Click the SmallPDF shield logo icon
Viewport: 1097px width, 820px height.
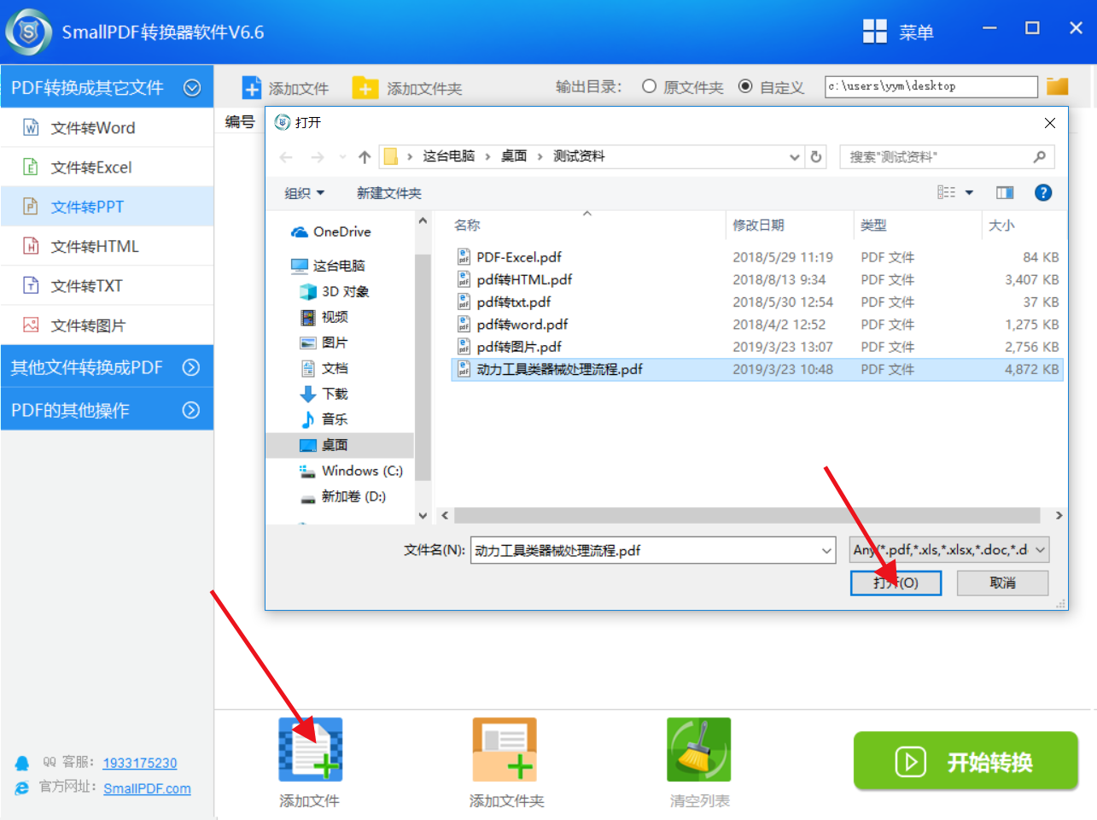29,32
